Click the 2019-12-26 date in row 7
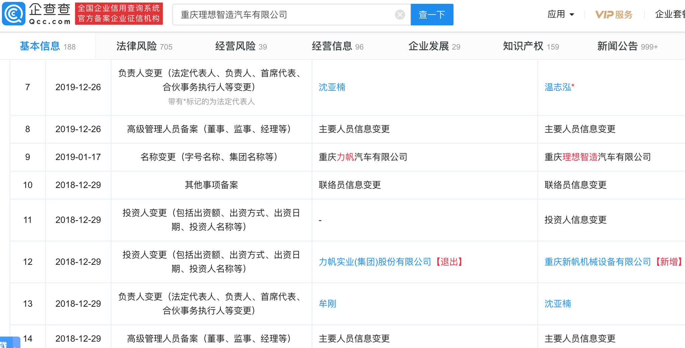The image size is (685, 348). tap(78, 87)
